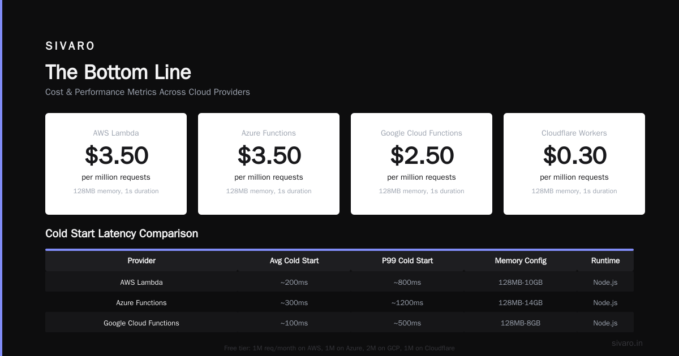Click the Cold Start Latency Comparison heading
The image size is (679, 356).
[122, 233]
